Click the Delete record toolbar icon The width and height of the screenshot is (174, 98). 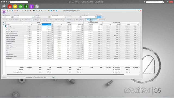pos(15,11)
